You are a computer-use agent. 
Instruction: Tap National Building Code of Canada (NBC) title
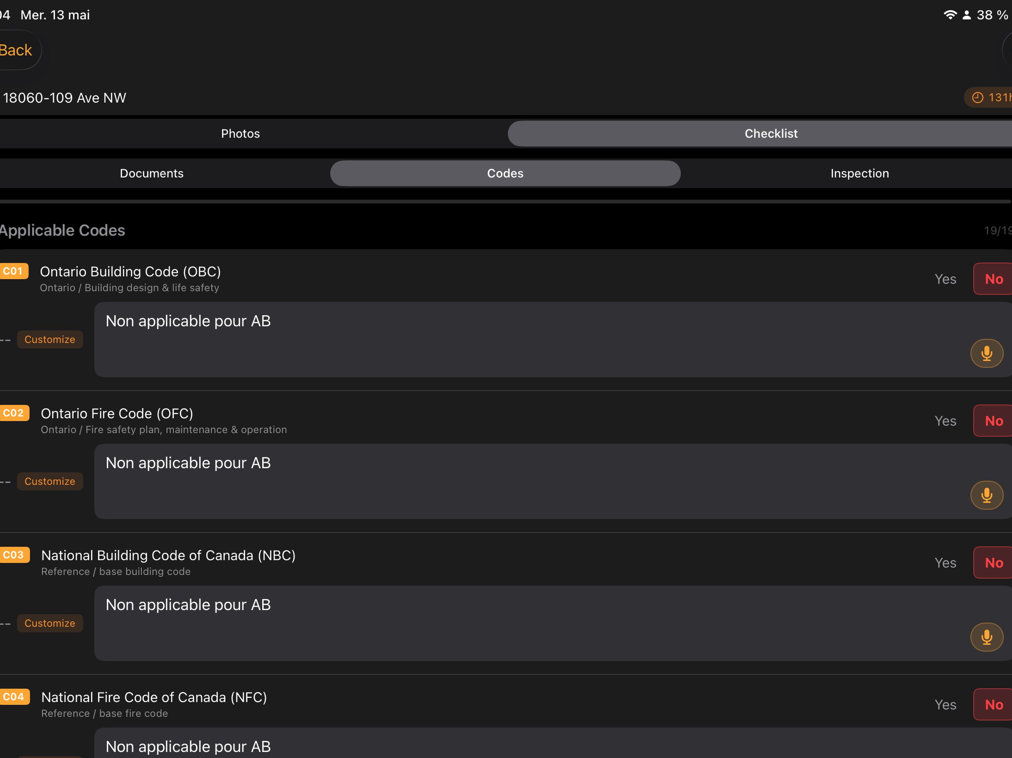pos(169,555)
